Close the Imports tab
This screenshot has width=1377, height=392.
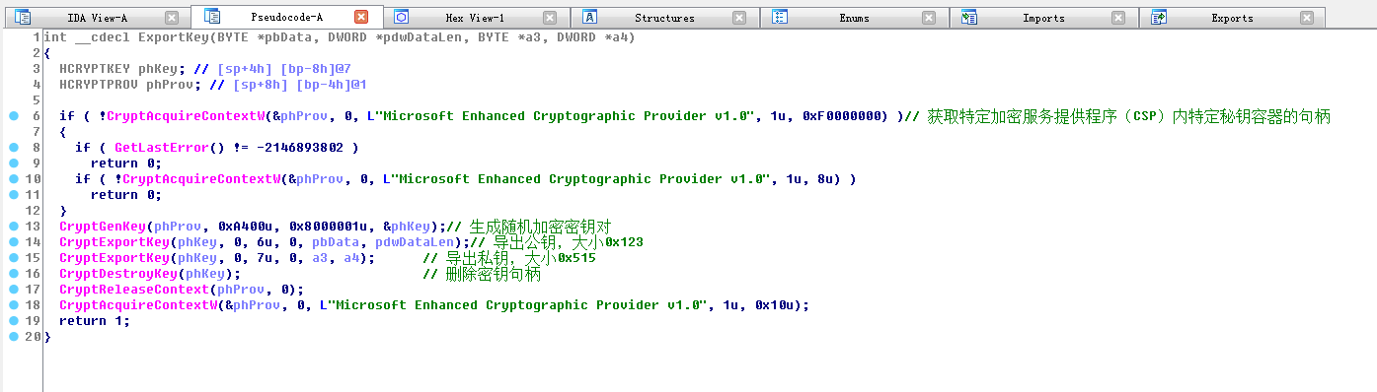point(1118,18)
